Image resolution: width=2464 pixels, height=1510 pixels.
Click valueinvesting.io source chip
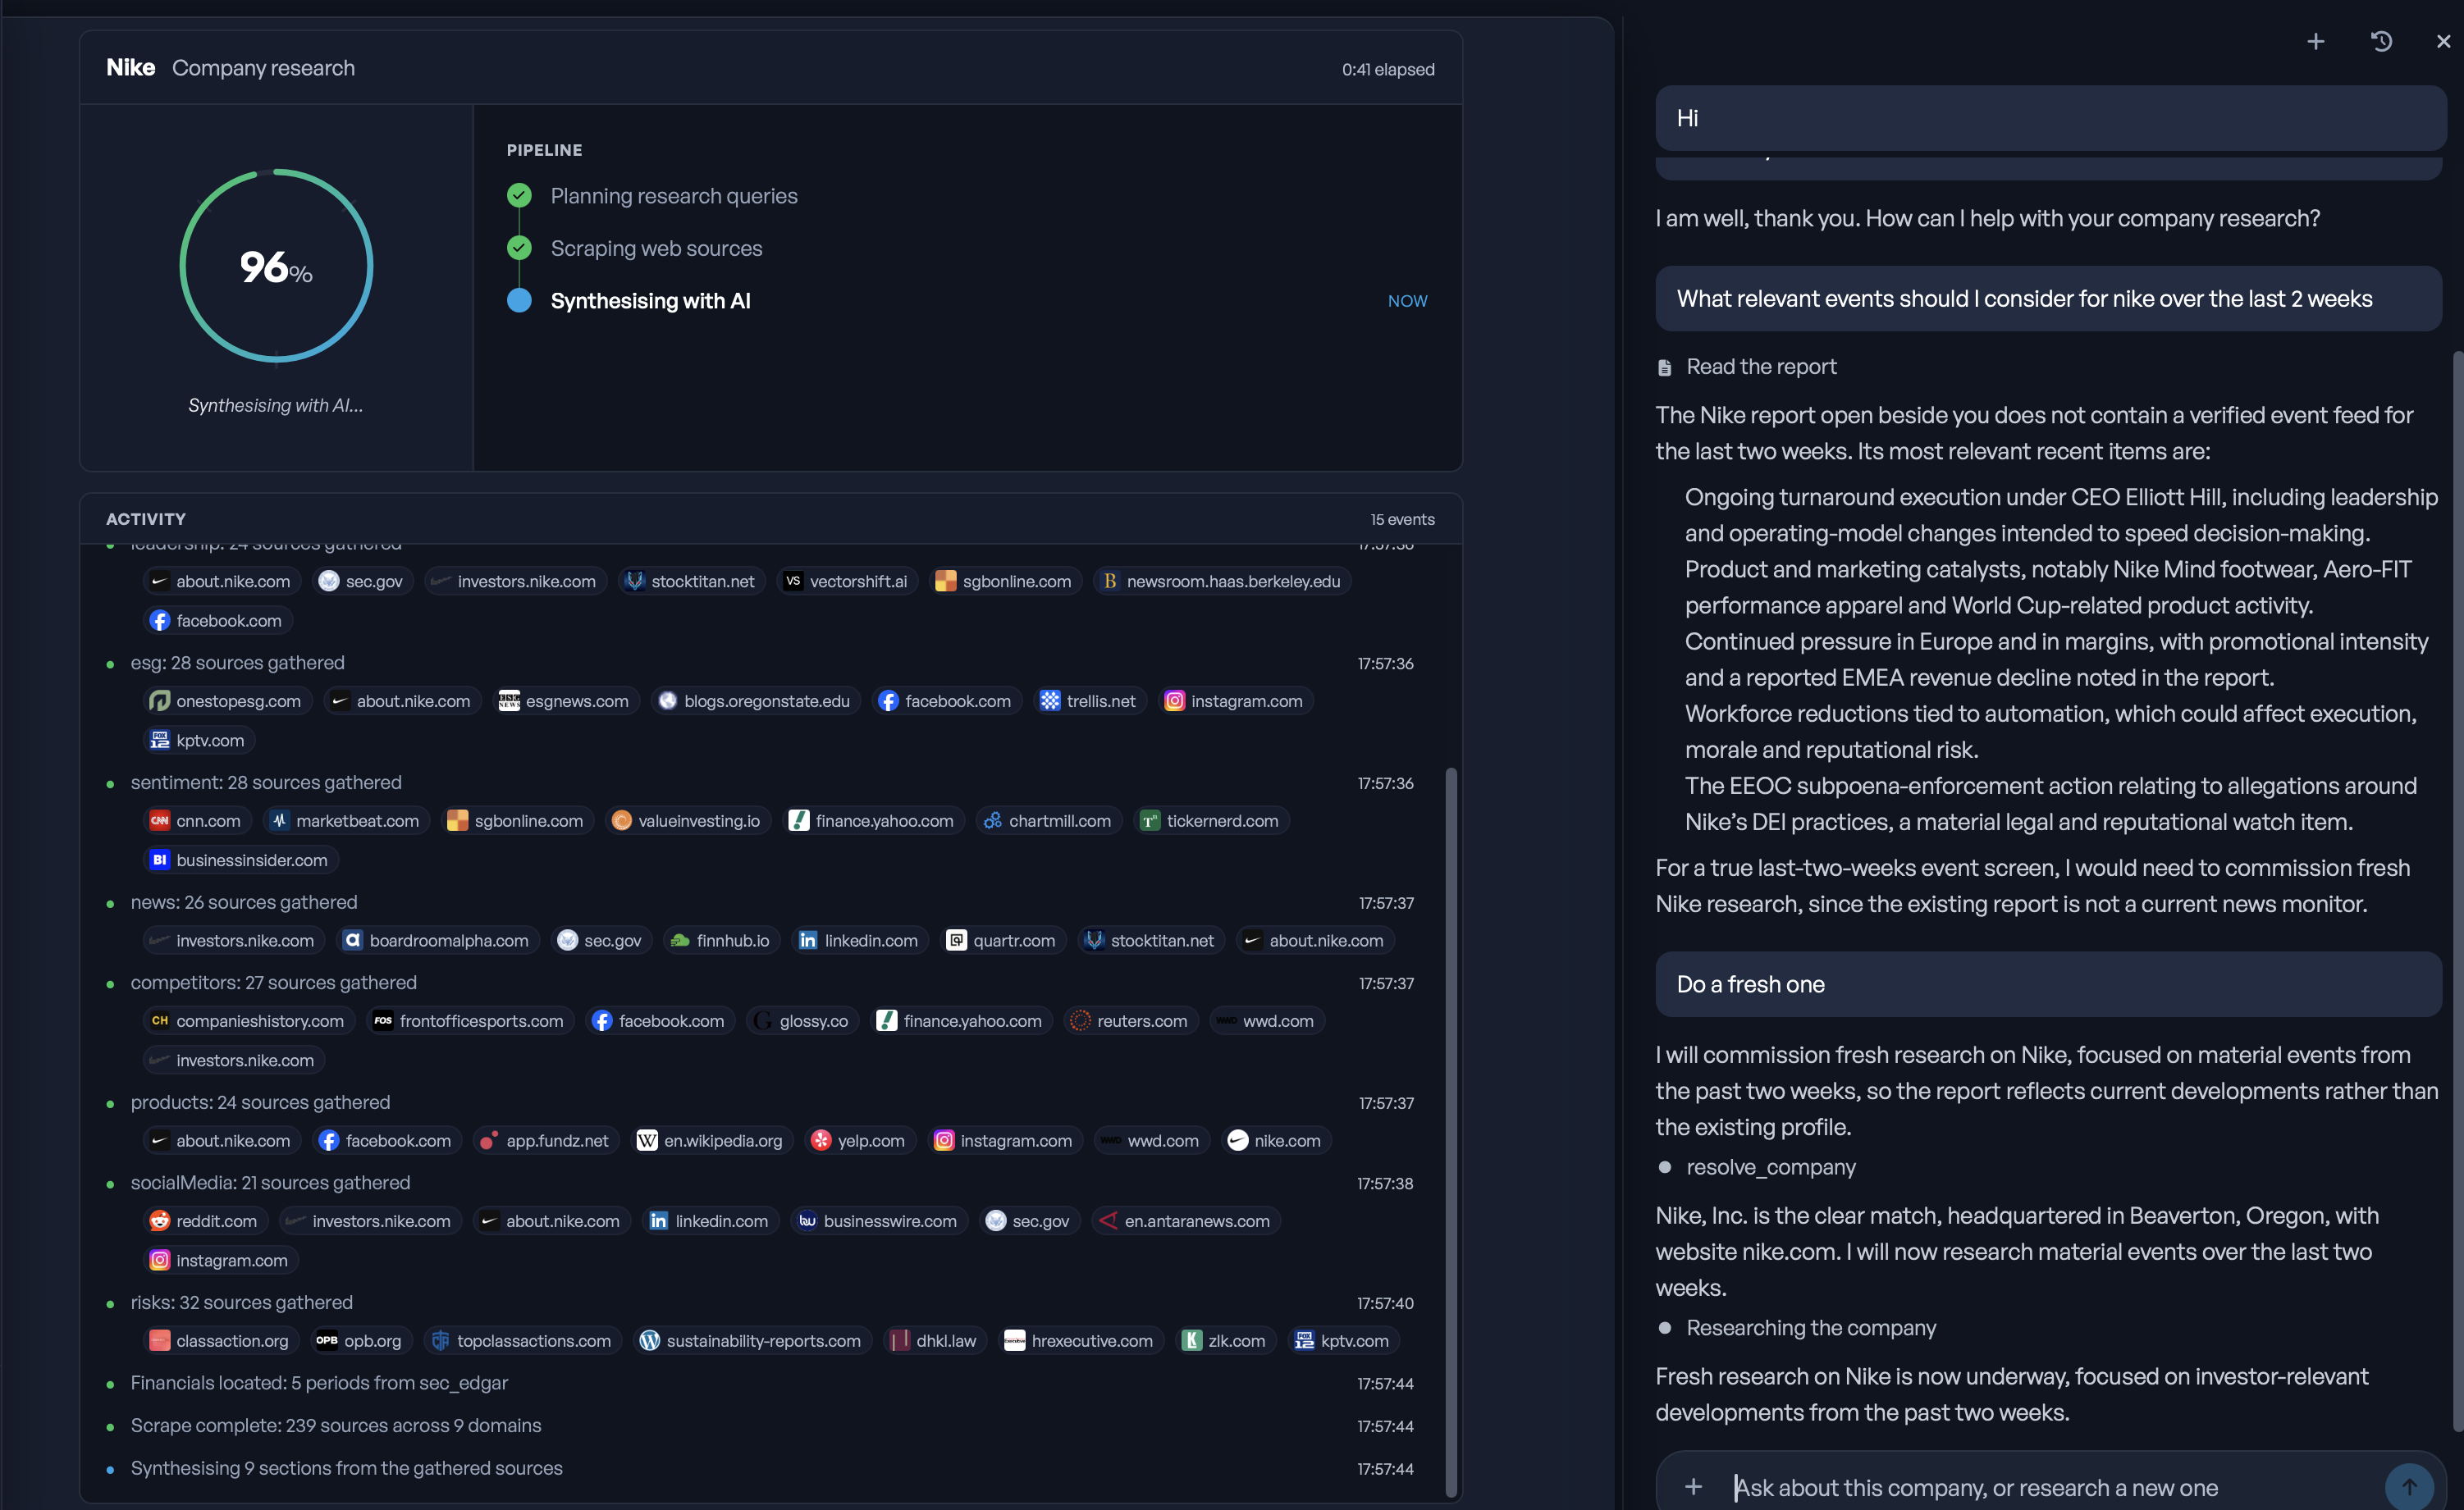tap(687, 822)
